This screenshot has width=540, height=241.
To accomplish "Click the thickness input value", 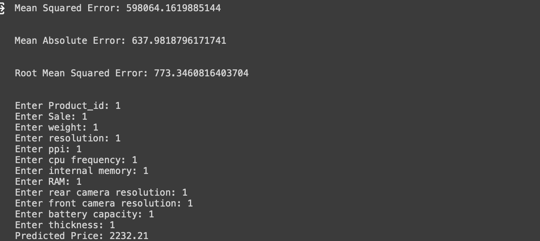I will [x=112, y=225].
